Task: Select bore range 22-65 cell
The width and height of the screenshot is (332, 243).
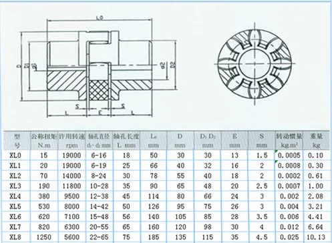Action: [100, 237]
